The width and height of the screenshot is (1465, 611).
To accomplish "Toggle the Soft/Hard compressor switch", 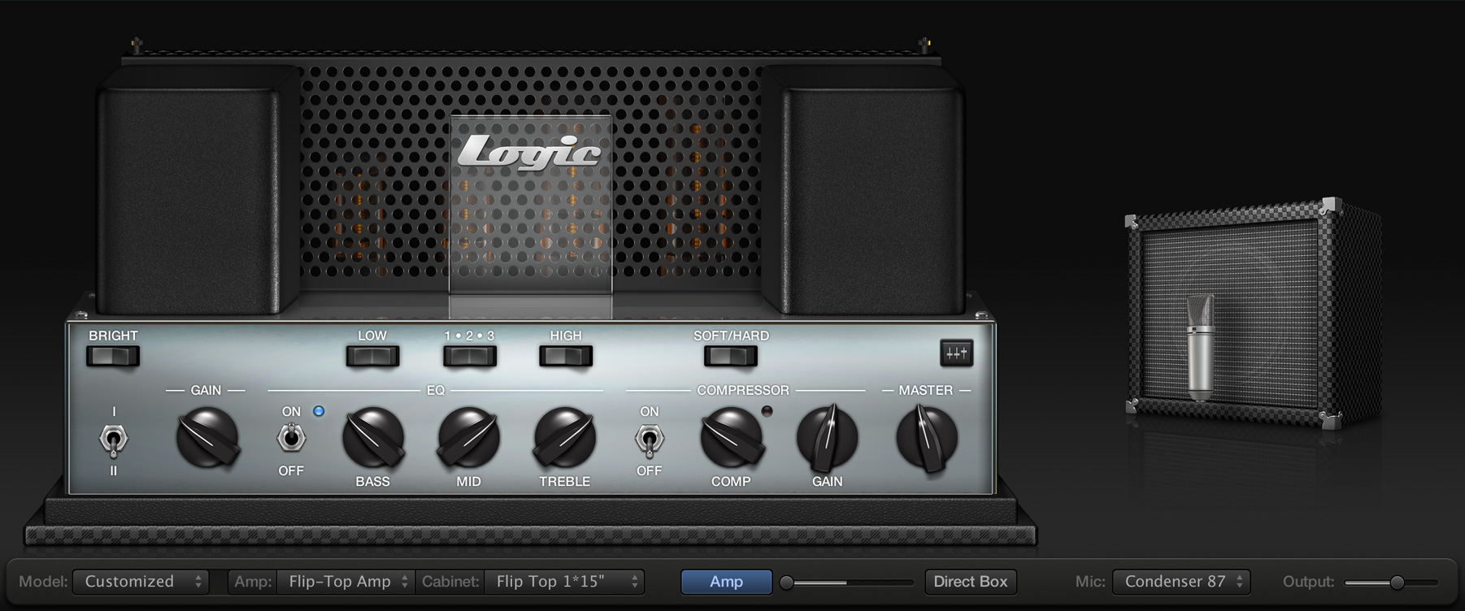I will tap(731, 356).
